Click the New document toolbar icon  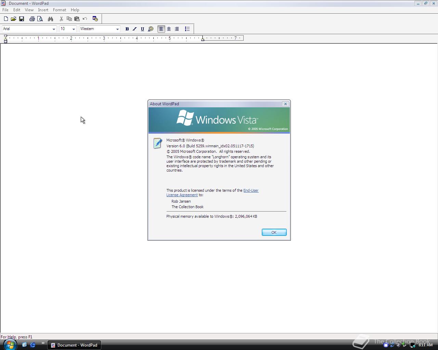click(x=6, y=19)
